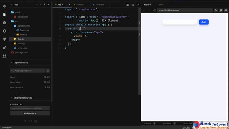Select App.js in file tree
The width and height of the screenshot is (229, 129).
[x=30, y=39]
